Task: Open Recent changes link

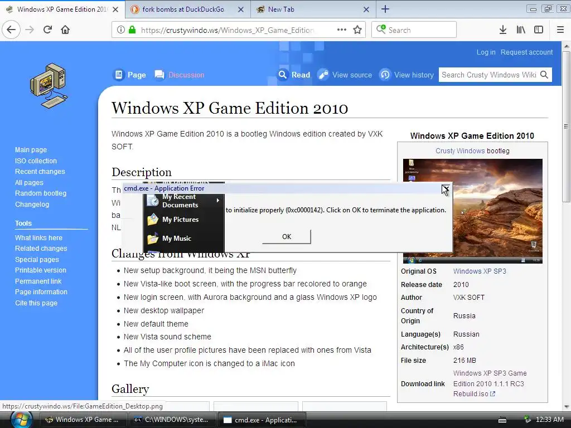Action: tap(40, 172)
